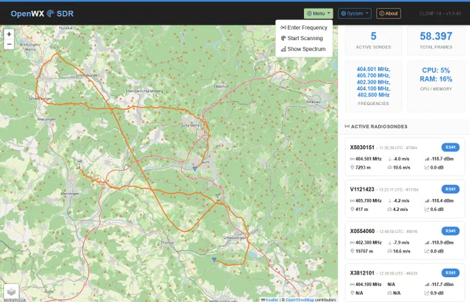
Task: Click the 5 Active Sondes stat
Action: [373, 41]
